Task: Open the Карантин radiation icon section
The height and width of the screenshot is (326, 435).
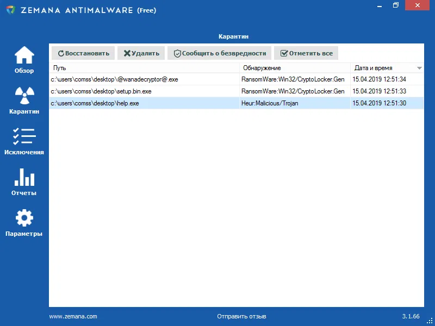Action: 24,101
